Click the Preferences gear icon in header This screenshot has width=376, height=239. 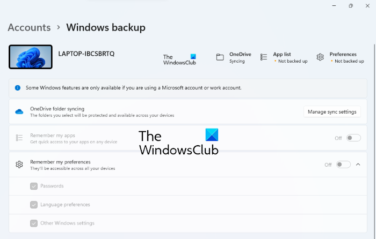320,57
